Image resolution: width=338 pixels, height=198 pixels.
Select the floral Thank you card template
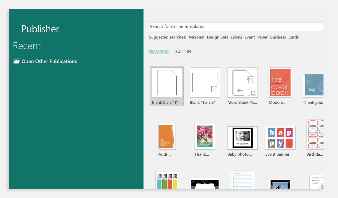[205, 136]
